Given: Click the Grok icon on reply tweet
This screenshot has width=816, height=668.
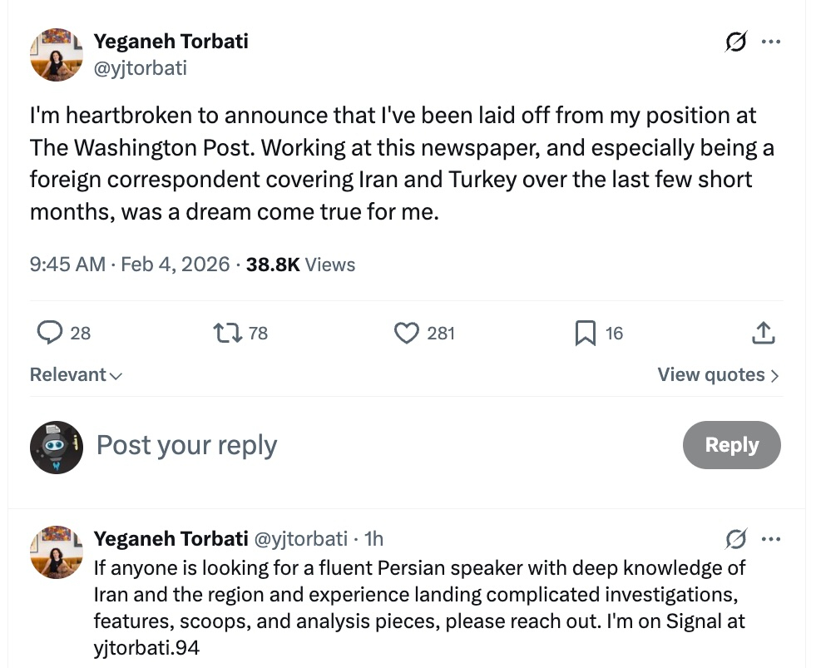Looking at the screenshot, I should 736,539.
